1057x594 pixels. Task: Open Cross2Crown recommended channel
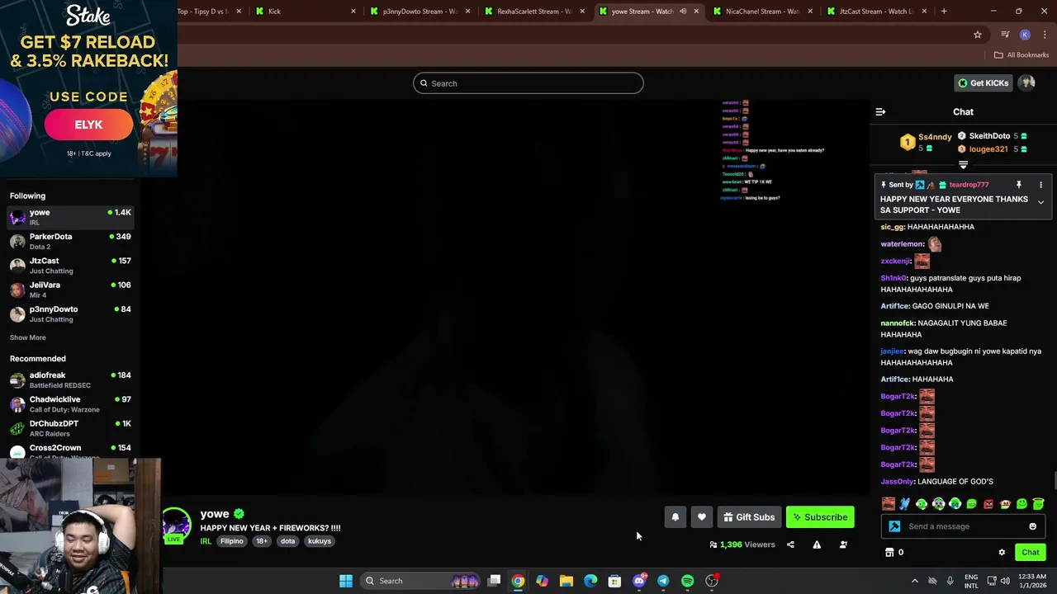pyautogui.click(x=70, y=450)
